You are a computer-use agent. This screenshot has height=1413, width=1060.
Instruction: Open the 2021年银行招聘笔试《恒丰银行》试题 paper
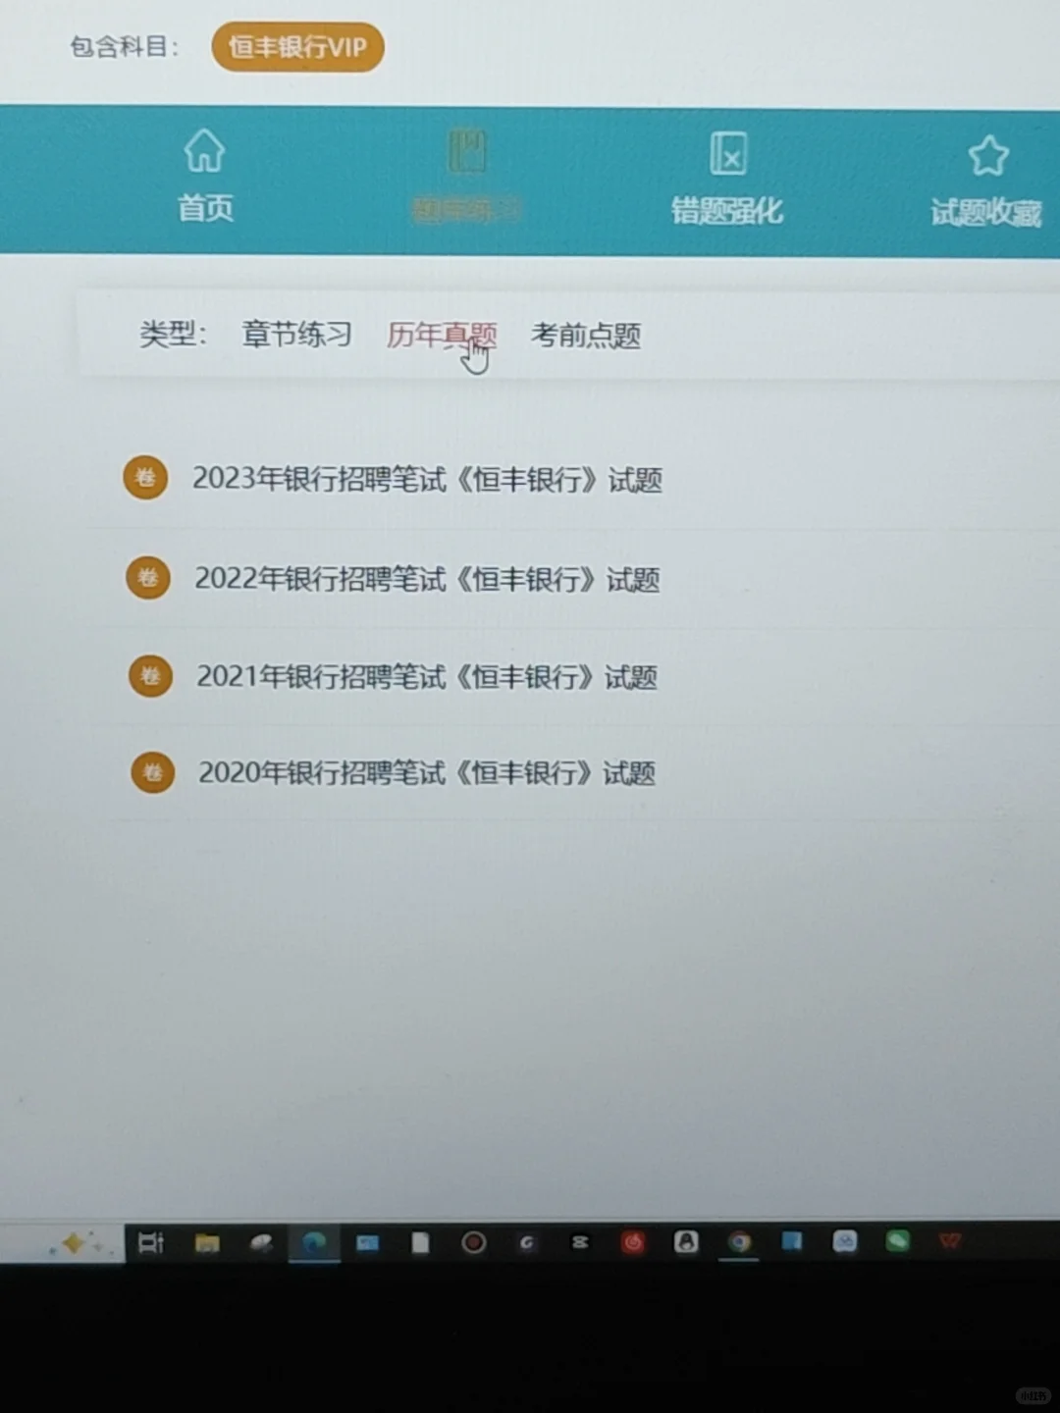[427, 676]
